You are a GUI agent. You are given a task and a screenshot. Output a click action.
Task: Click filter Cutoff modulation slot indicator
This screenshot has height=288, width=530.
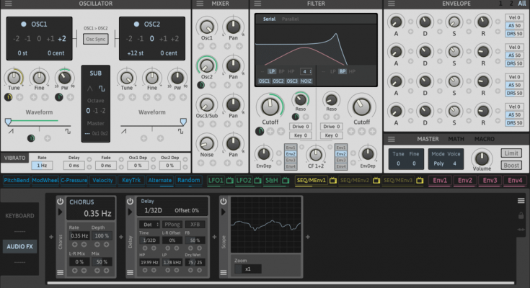pyautogui.click(x=260, y=131)
